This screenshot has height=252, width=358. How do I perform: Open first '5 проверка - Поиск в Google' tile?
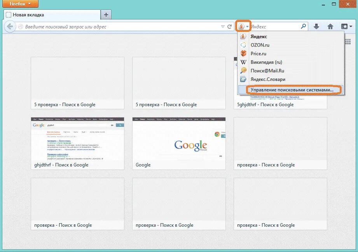78,83
